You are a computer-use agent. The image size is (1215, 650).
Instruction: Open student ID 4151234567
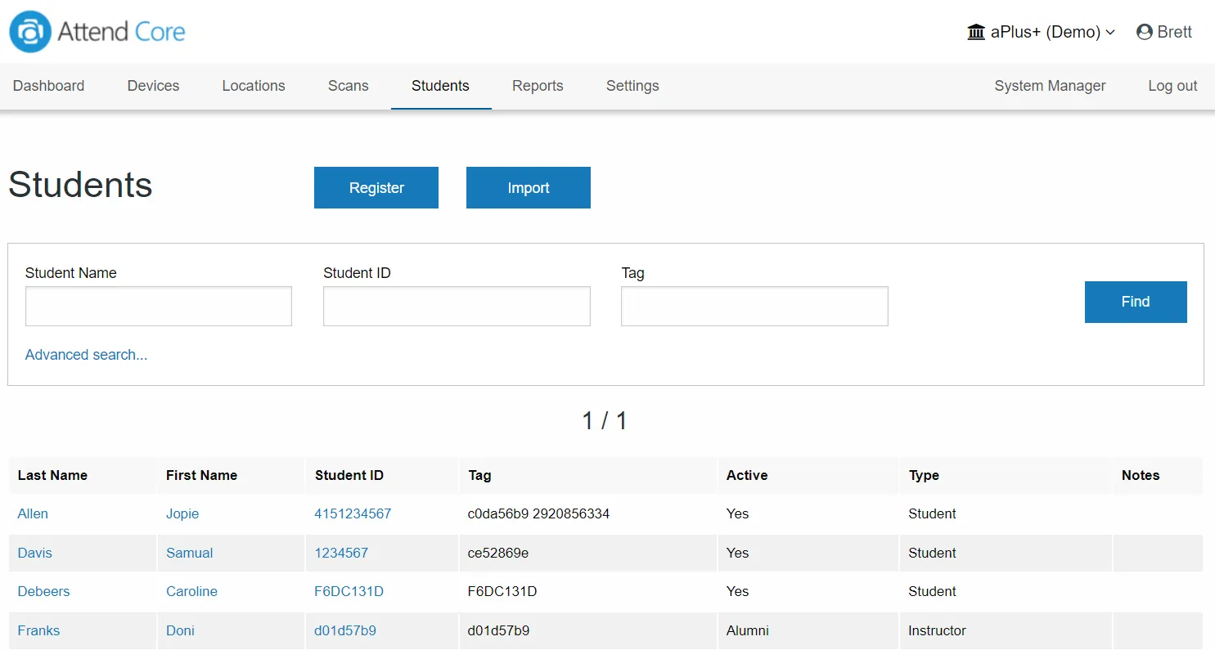[353, 513]
